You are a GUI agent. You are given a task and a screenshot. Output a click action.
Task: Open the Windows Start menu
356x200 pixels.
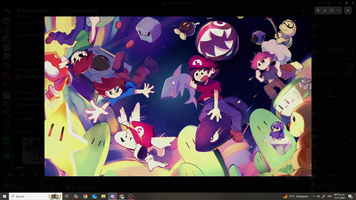click(4, 196)
